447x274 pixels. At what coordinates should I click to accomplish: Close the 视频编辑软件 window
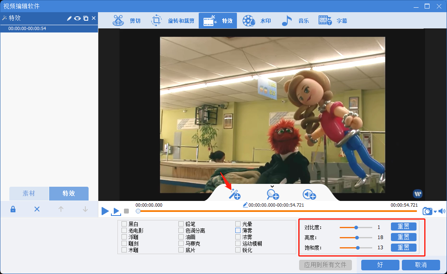pyautogui.click(x=439, y=6)
